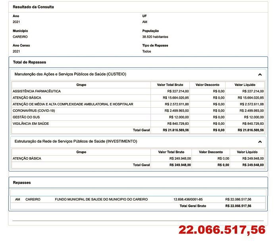Click the 'Resultado da Consulta' heading
This screenshot has height=244, width=278.
pyautogui.click(x=33, y=7)
